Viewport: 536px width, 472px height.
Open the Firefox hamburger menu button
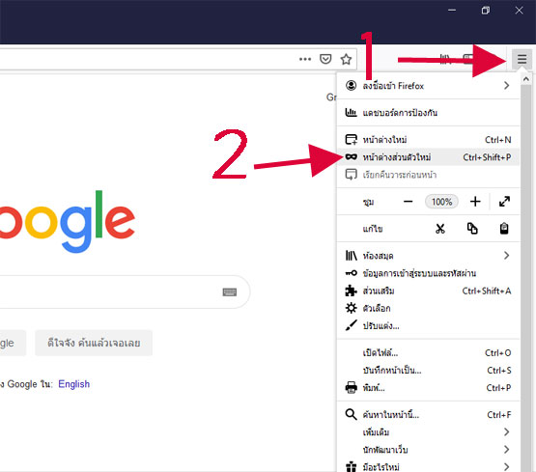[522, 60]
